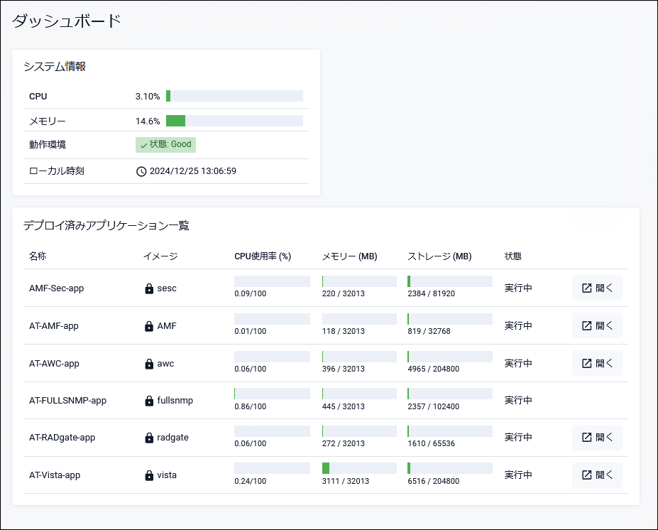Click the lock icon next to sesc
658x530 pixels.
pos(149,288)
